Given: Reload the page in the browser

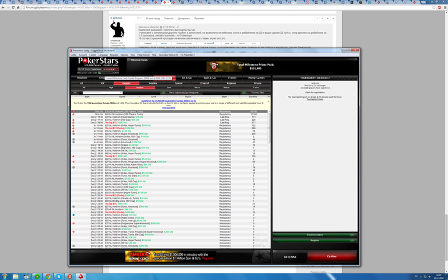Looking at the screenshot, I should tap(13, 8).
